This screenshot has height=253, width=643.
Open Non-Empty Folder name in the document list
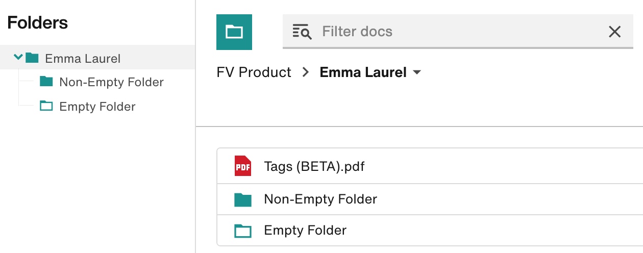pyautogui.click(x=320, y=199)
